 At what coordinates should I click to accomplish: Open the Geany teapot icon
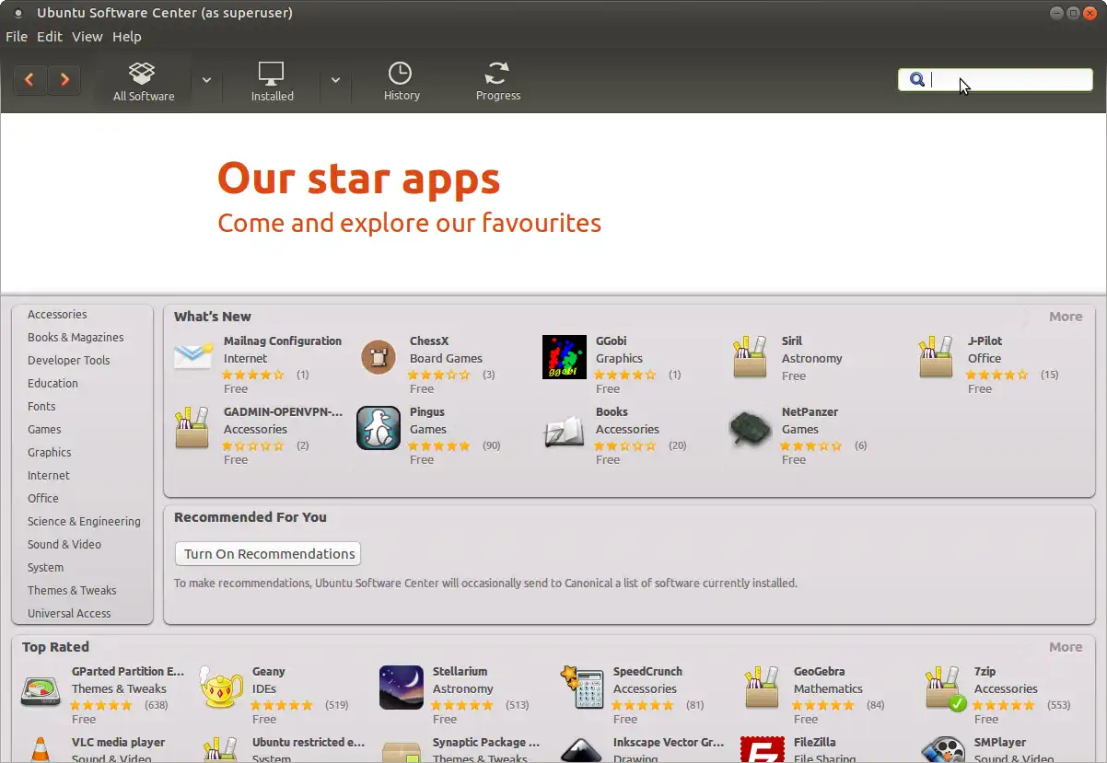(221, 688)
